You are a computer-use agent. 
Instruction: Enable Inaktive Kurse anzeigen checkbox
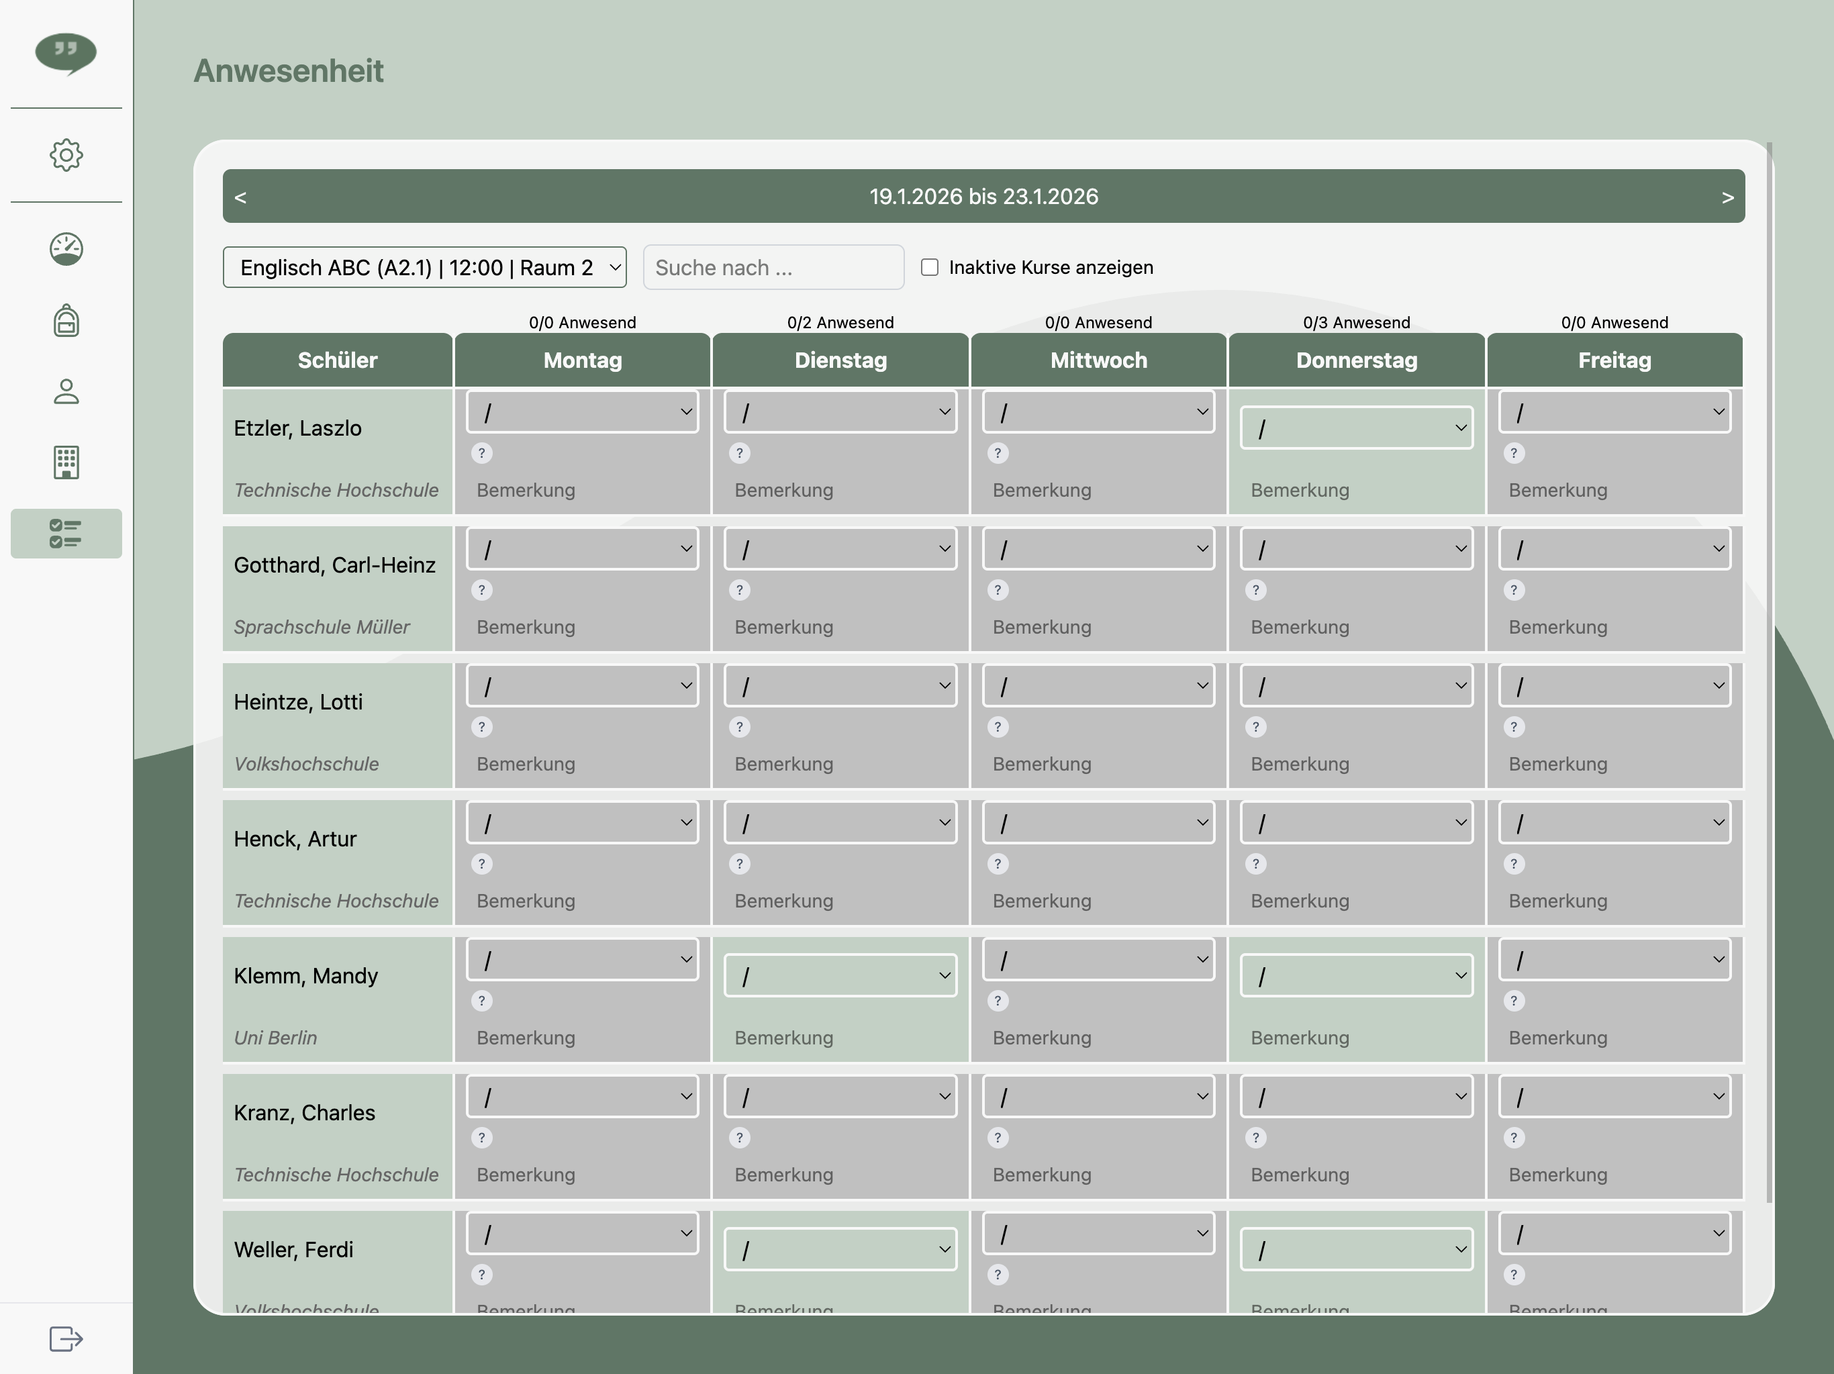click(x=930, y=267)
